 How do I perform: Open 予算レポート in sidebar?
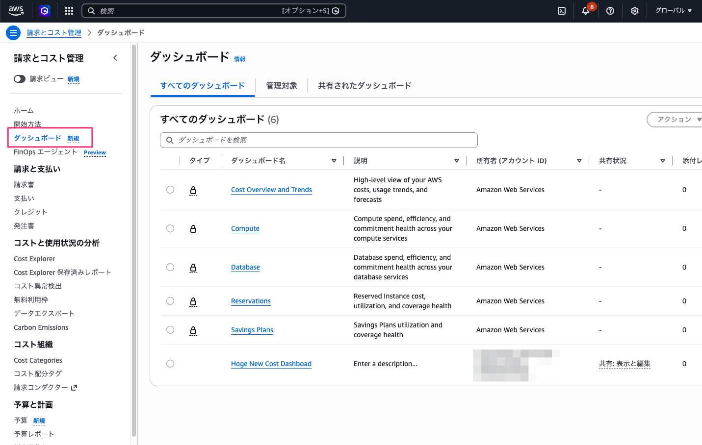pyautogui.click(x=34, y=434)
